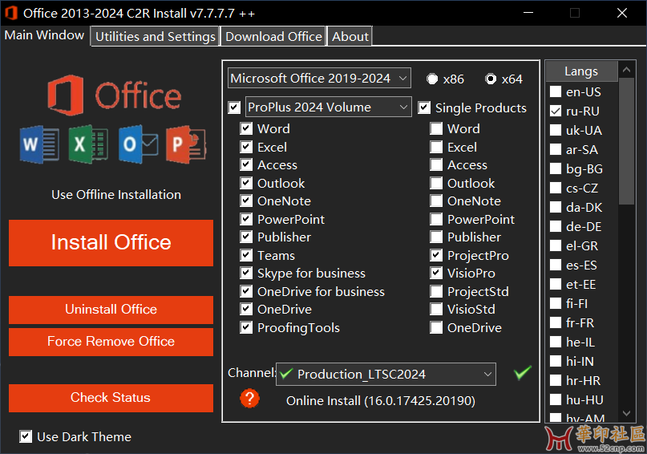Check VisioStd single product

(x=436, y=309)
